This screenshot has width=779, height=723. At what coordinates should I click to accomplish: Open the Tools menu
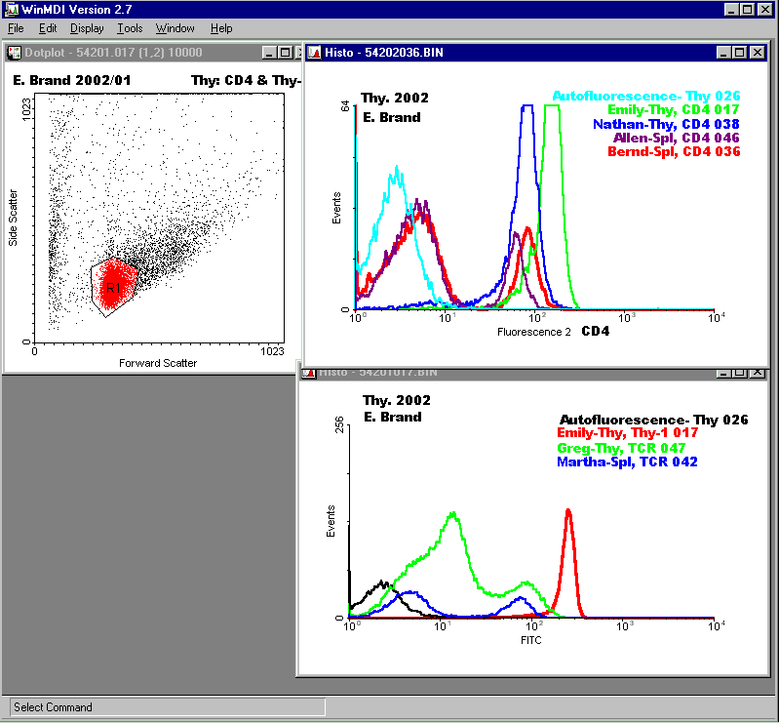130,28
